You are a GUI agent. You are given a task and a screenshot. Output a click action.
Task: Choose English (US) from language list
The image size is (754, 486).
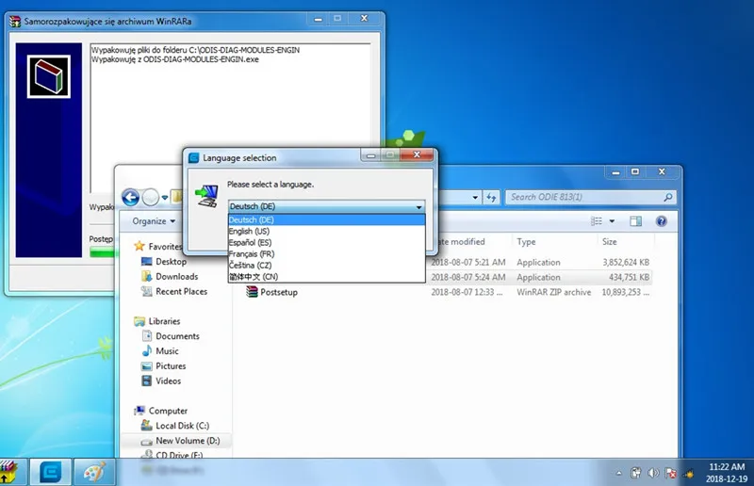pyautogui.click(x=326, y=231)
